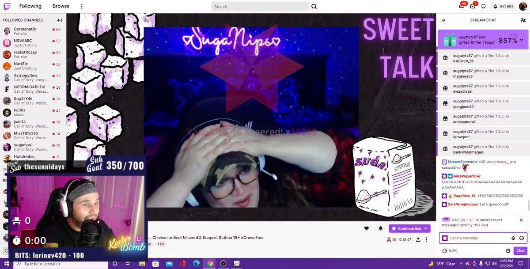The height and width of the screenshot is (269, 530).
Task: Click DarkWingImages username in chat
Action: [x=463, y=204]
